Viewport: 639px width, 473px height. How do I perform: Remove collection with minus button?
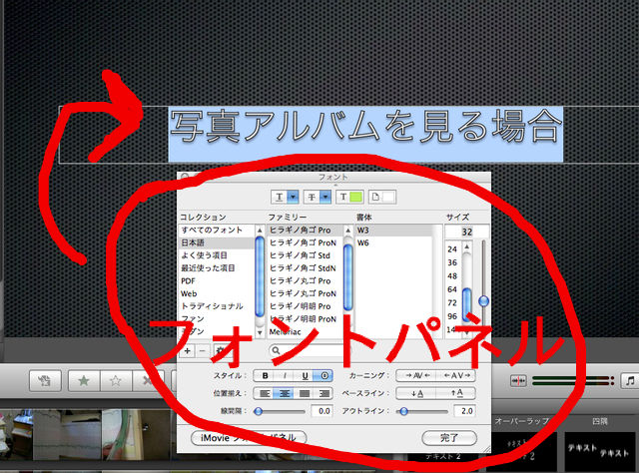click(203, 351)
